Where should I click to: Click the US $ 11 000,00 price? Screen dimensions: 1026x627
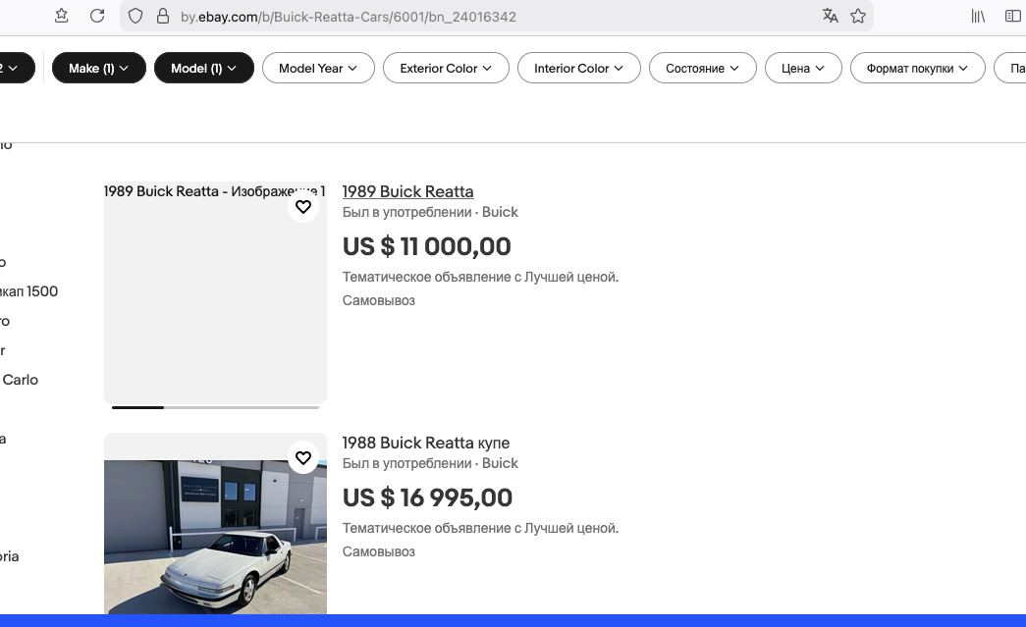(427, 246)
